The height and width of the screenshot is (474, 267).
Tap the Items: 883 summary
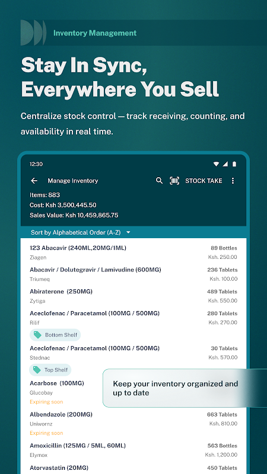tap(45, 195)
